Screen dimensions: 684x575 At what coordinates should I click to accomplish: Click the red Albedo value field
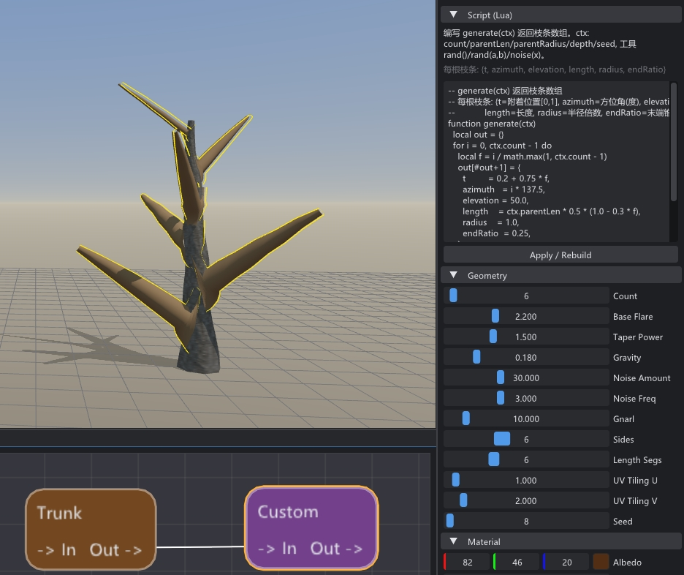tap(467, 562)
